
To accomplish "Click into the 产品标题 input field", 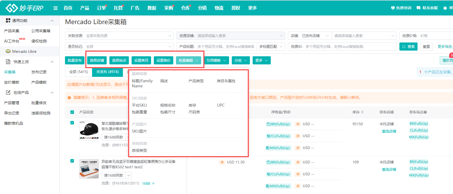I will click(x=226, y=47).
